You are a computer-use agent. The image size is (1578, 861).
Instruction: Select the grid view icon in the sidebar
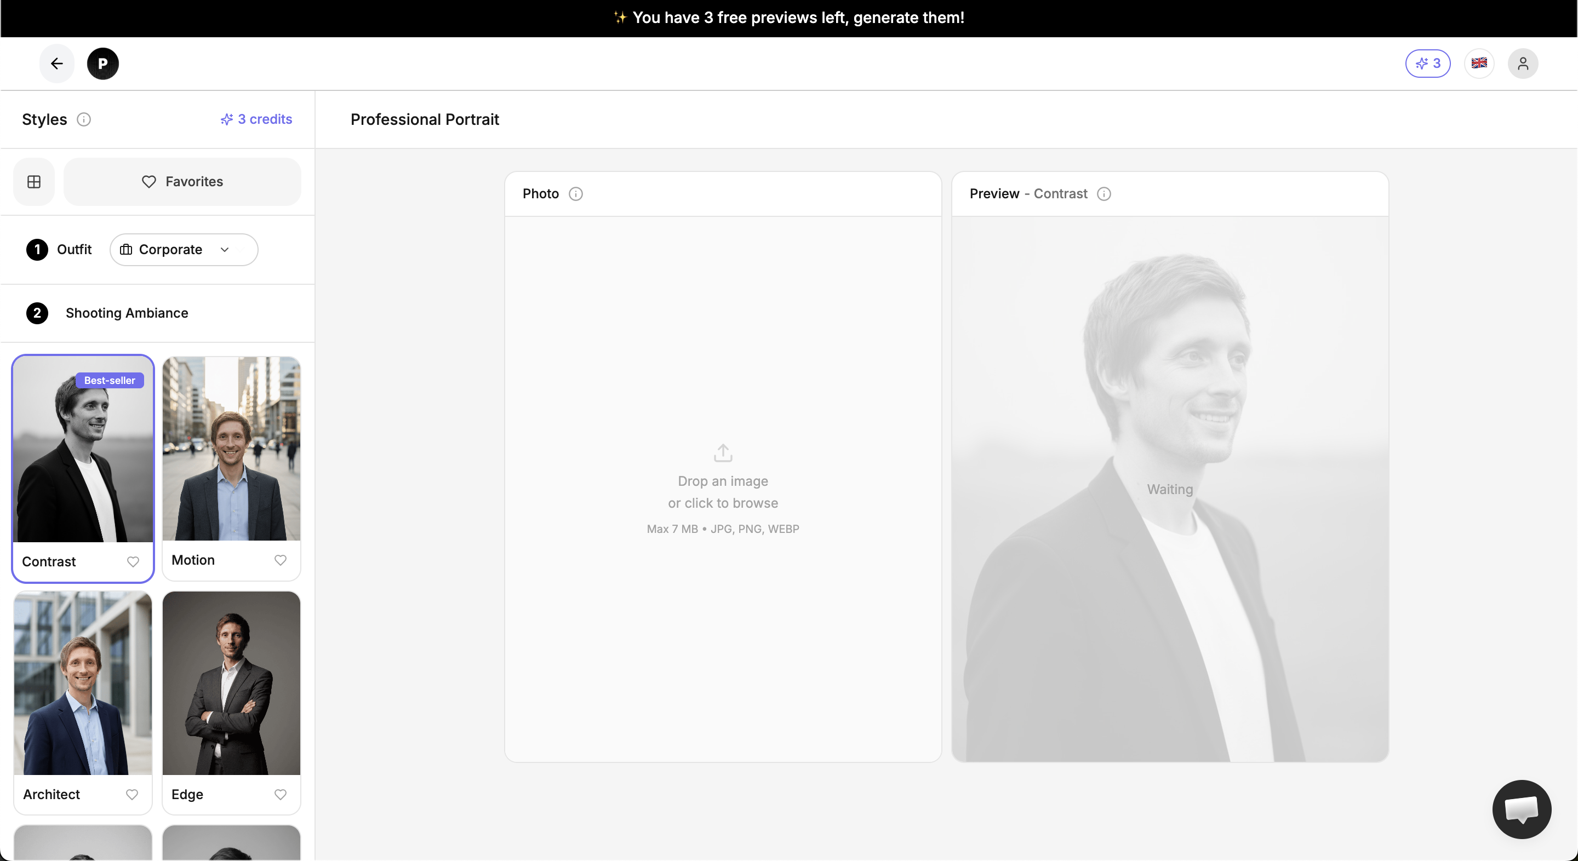tap(33, 181)
